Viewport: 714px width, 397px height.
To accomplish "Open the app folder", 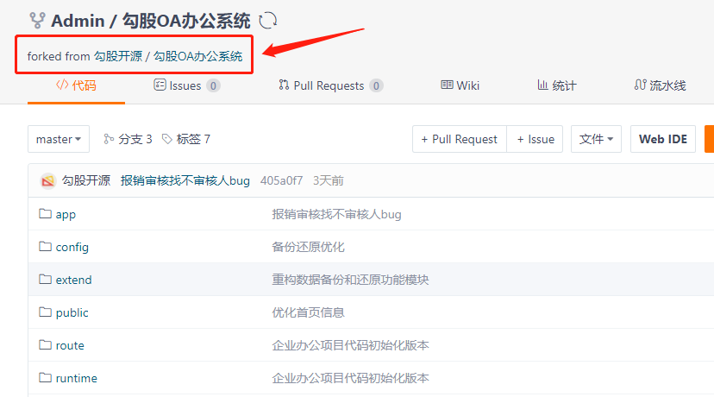I will click(66, 214).
